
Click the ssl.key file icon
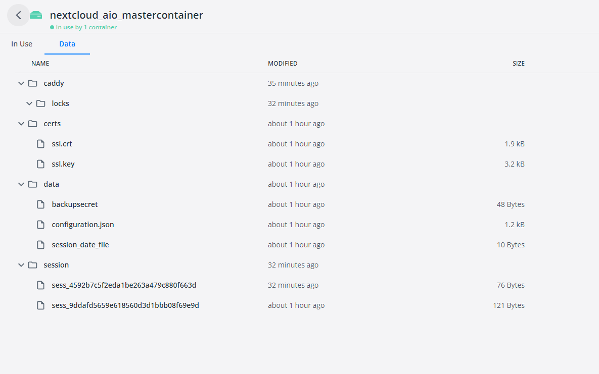click(x=41, y=164)
